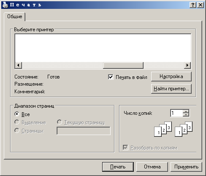Click the Печать button to print
The image size is (206, 176).
118,167
